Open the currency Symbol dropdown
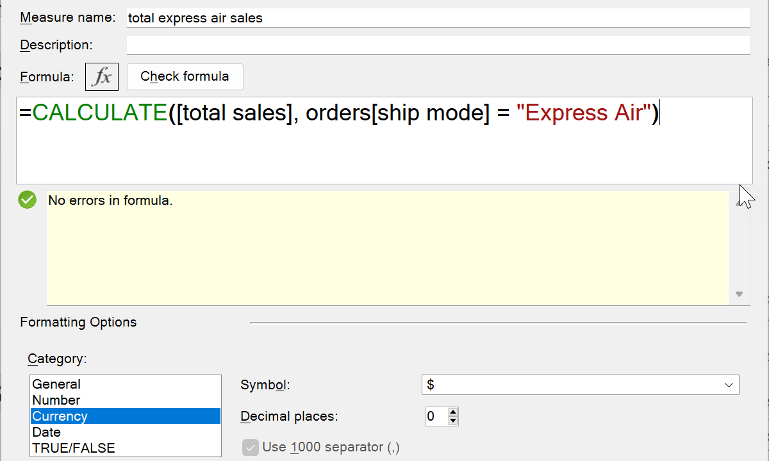Screen dimensions: 769x461 point(580,385)
